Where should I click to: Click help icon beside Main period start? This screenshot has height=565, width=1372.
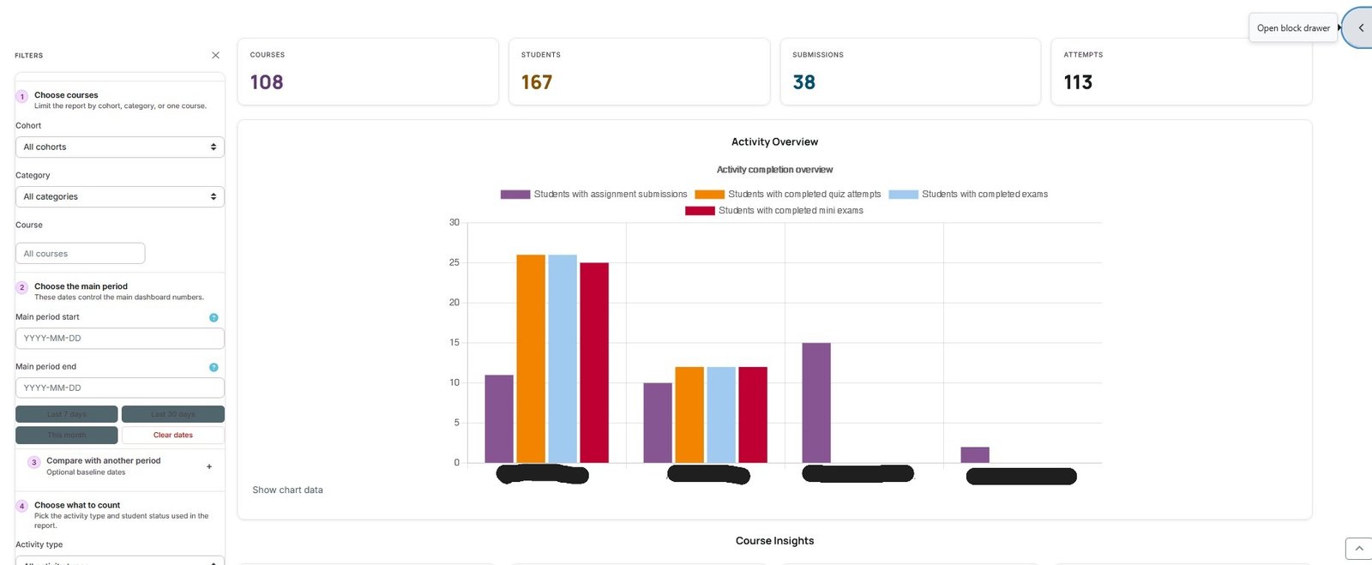click(x=214, y=317)
